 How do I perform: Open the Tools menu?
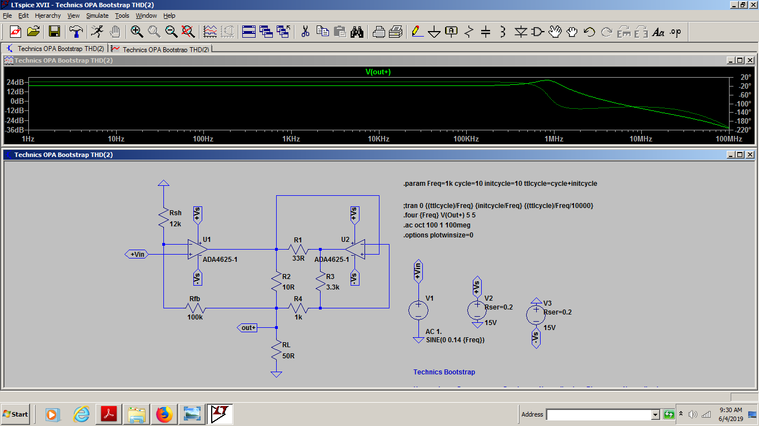coord(122,16)
